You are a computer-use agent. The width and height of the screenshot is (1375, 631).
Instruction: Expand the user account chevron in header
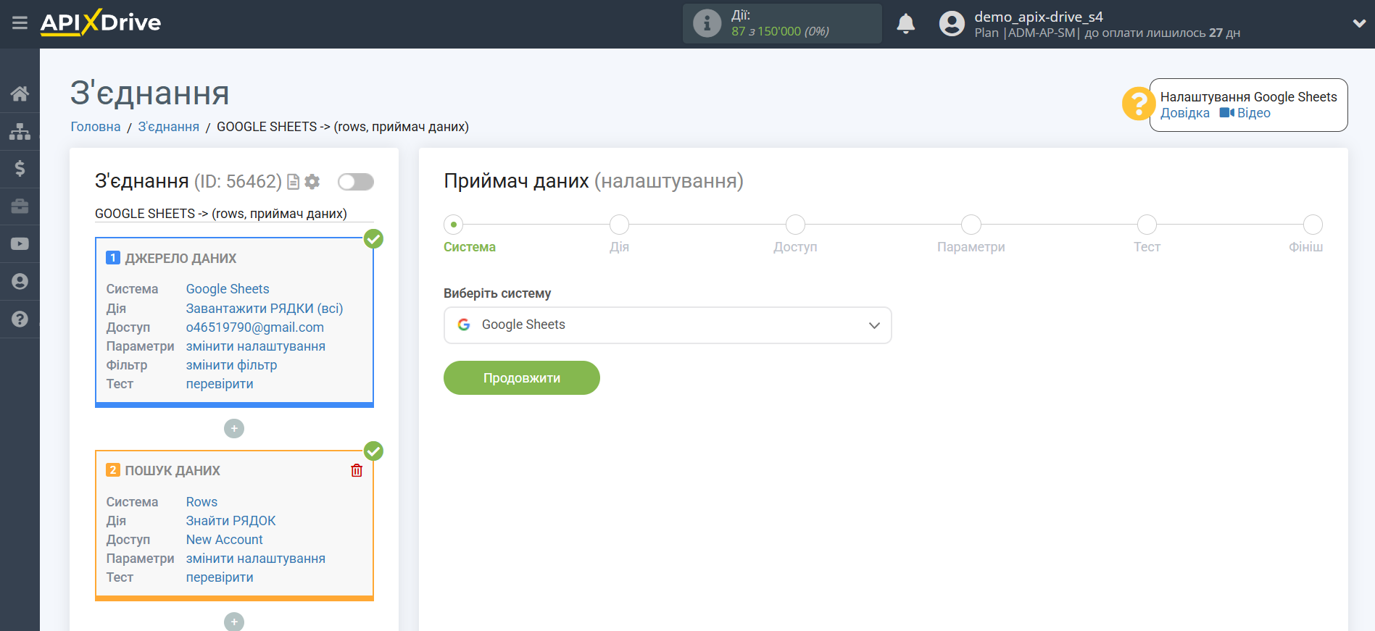tap(1359, 23)
